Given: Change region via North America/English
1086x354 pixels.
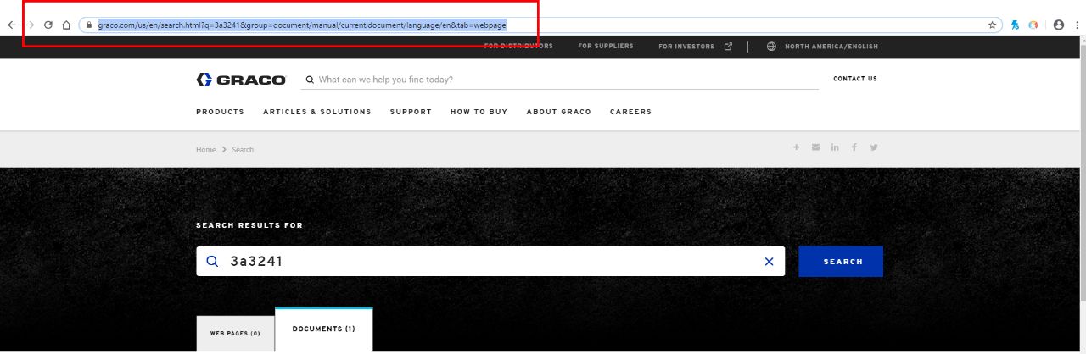Looking at the screenshot, I should [x=831, y=47].
